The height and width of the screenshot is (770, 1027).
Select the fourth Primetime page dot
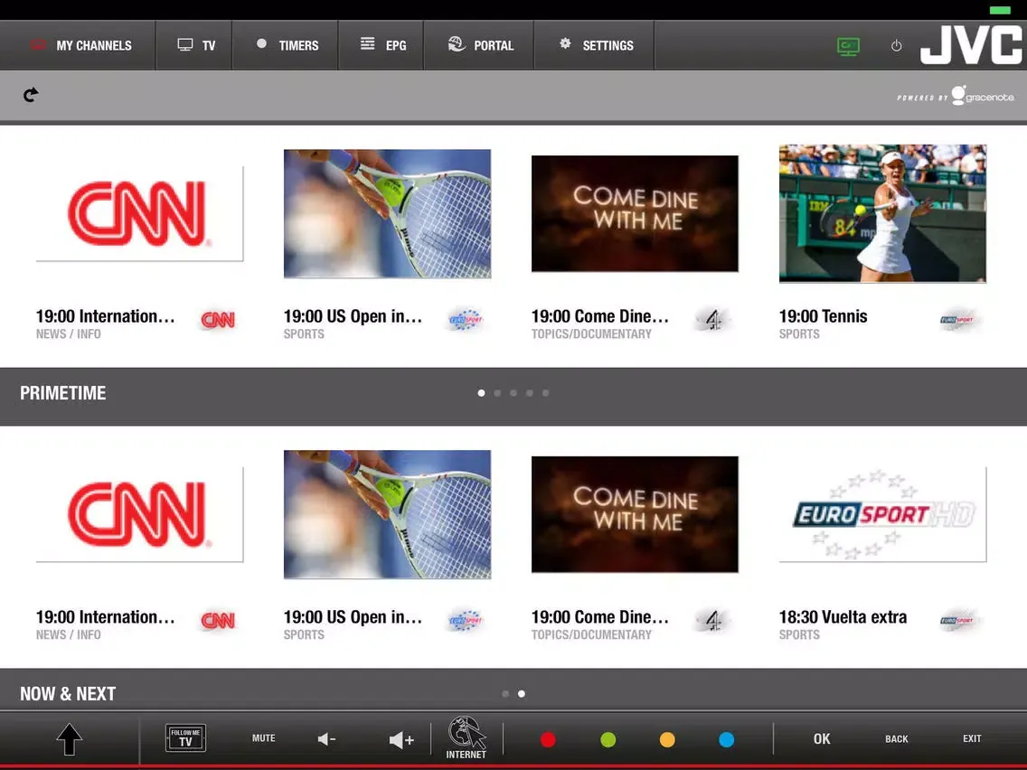(529, 393)
